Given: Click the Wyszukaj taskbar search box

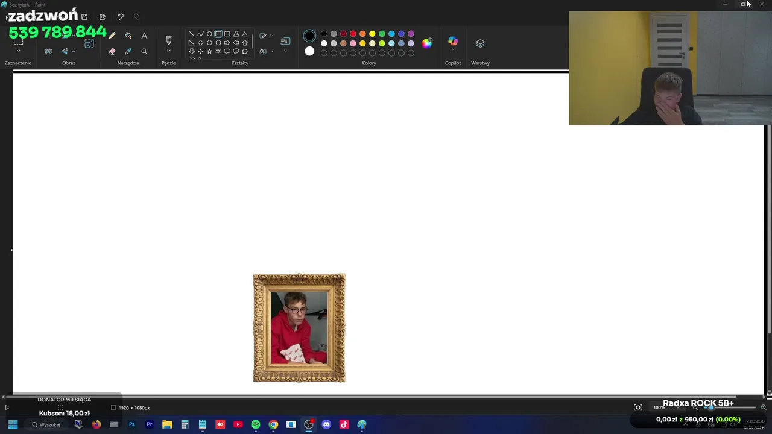Looking at the screenshot, I should (x=46, y=424).
